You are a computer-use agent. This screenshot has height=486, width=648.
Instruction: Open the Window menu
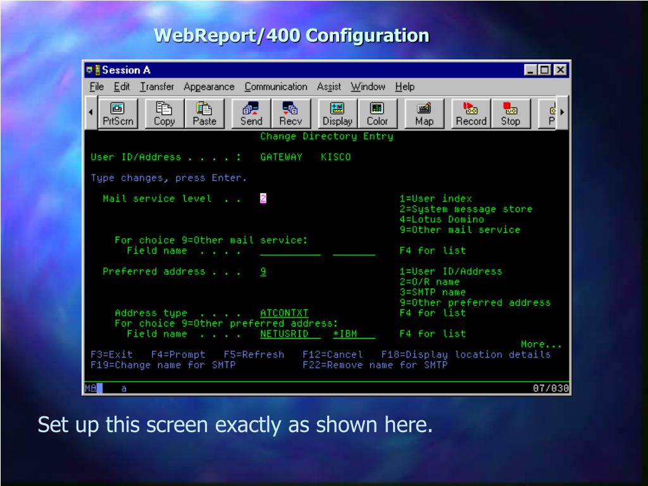368,87
